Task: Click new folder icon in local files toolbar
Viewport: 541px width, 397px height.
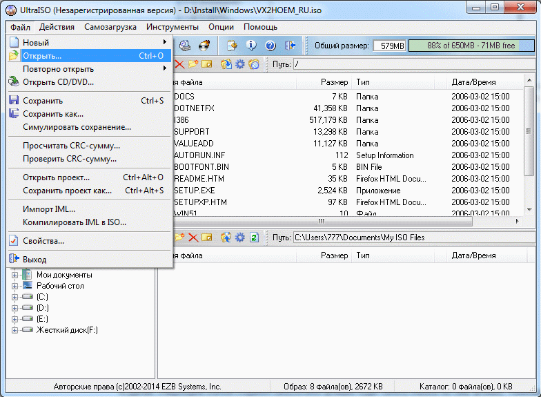Action: tap(179, 238)
